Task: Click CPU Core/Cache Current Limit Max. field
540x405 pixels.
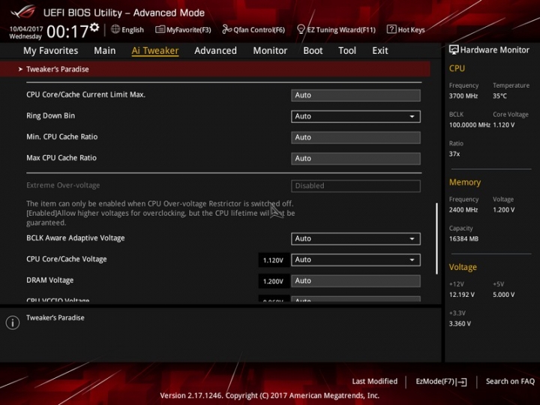Action: pos(355,95)
